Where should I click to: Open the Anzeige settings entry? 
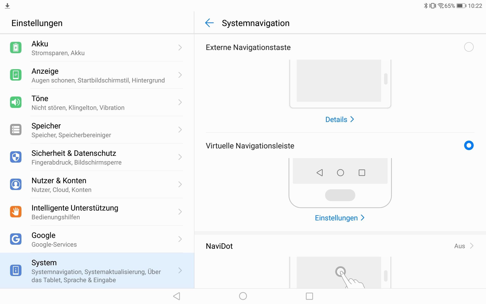point(97,75)
